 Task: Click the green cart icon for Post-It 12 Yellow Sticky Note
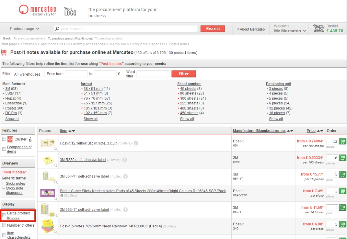tap(343, 141)
